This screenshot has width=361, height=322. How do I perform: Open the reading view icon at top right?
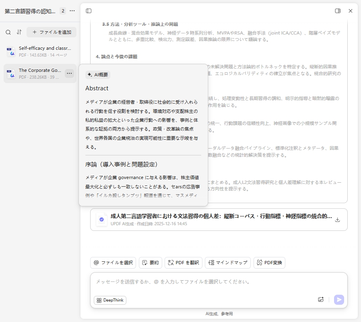337,11
